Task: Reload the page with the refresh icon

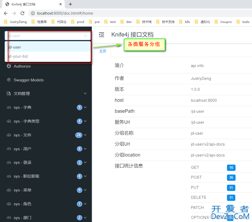Action: pos(22,13)
